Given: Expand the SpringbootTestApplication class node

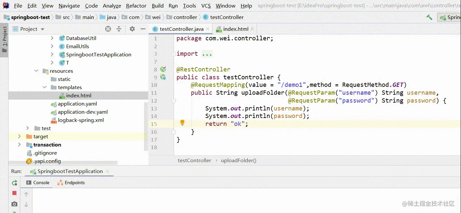Looking at the screenshot, I should (x=52, y=54).
